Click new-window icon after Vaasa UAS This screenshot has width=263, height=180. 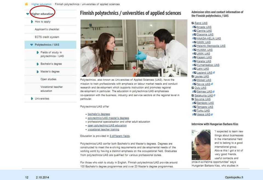212,115
